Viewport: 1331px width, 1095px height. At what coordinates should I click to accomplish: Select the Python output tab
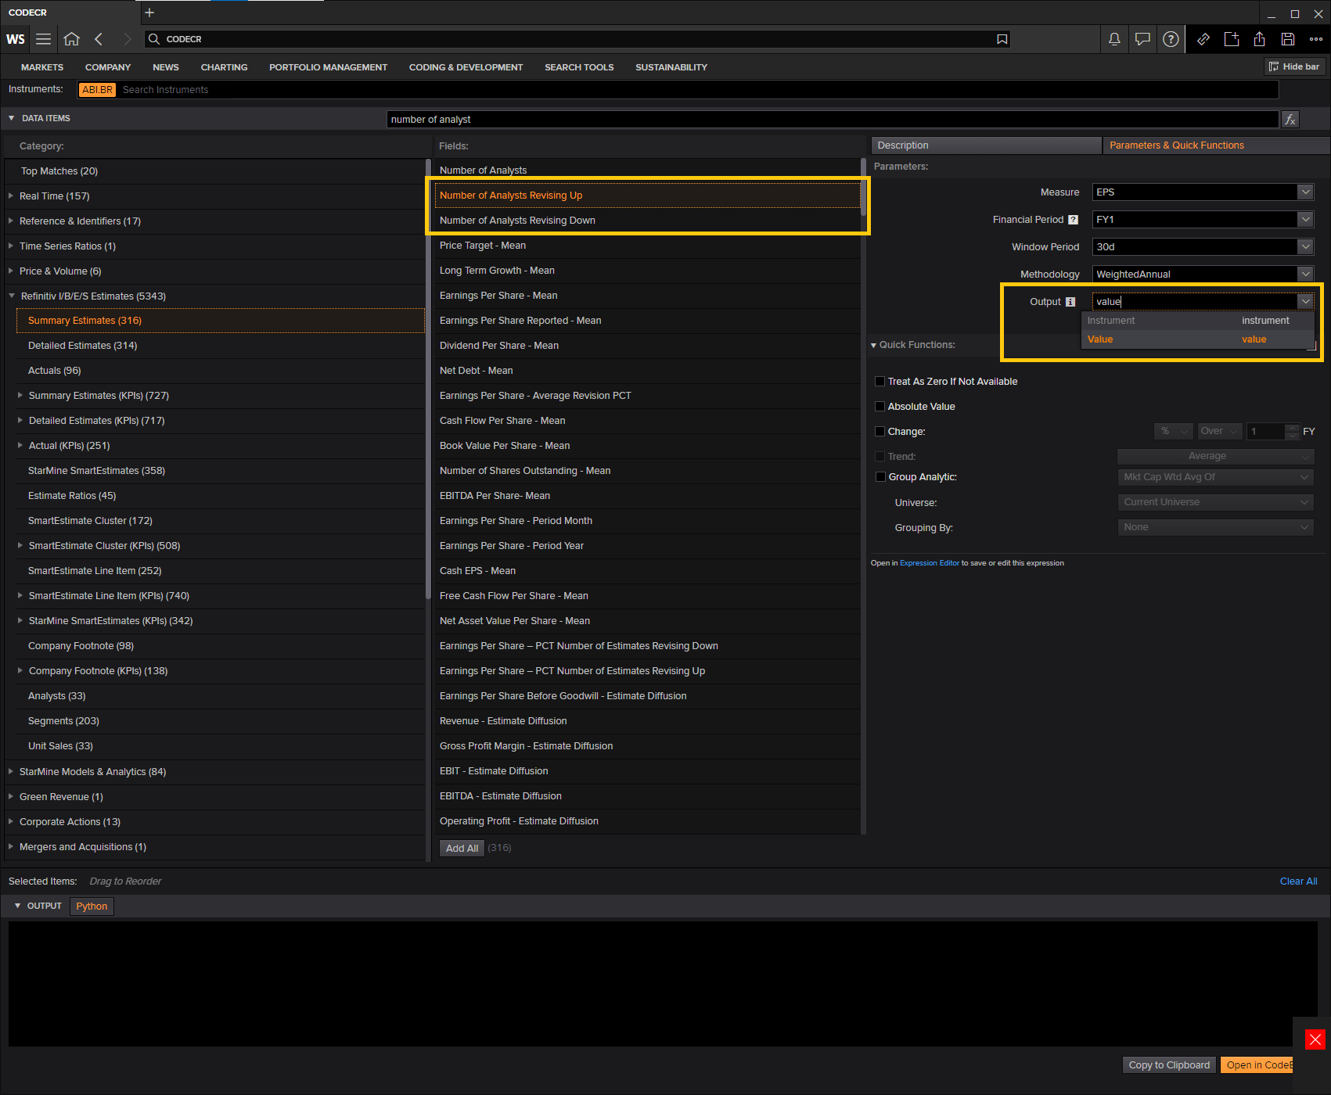point(92,907)
